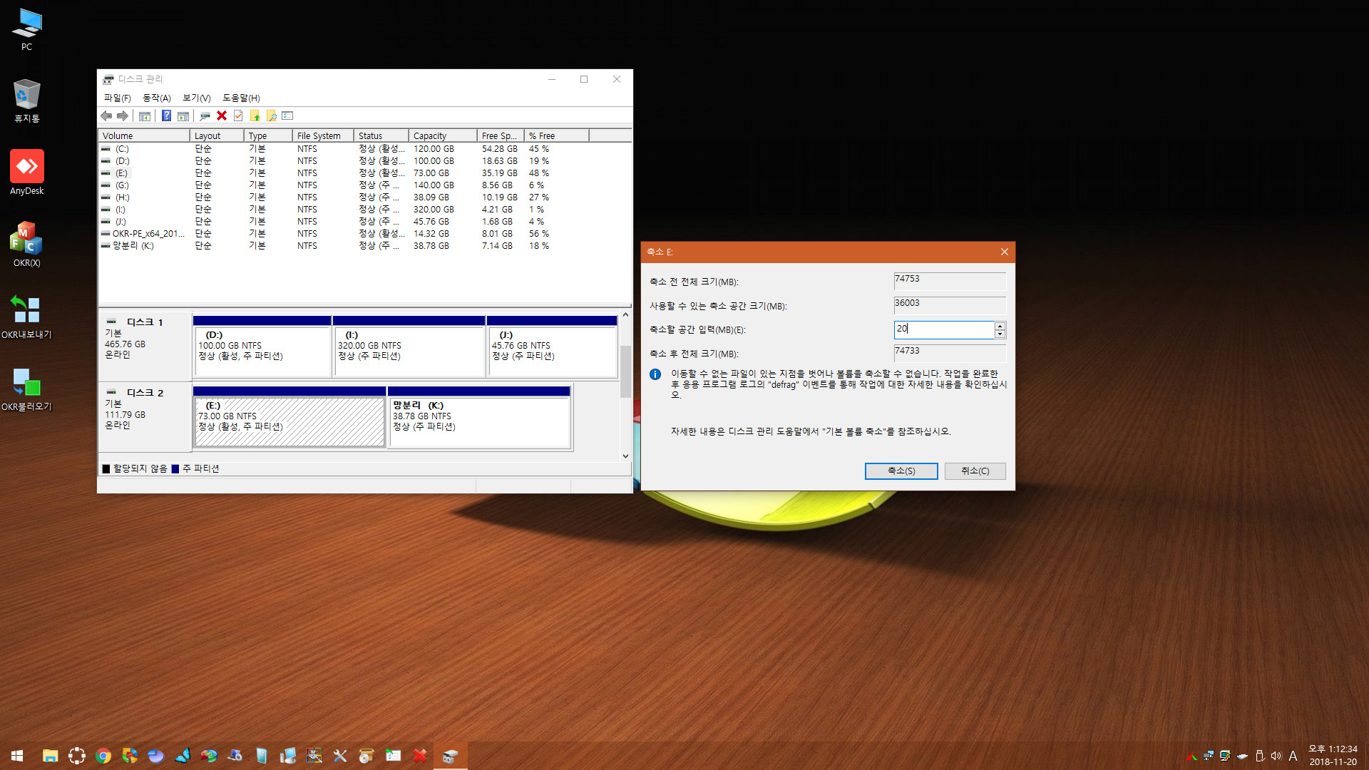The height and width of the screenshot is (770, 1369).
Task: Launch AnyDesk from the desktop
Action: (27, 173)
